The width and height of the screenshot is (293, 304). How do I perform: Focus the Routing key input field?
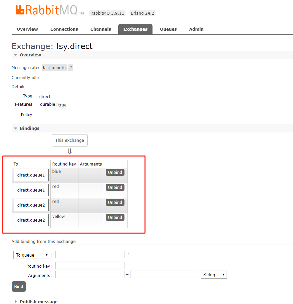[90, 265]
